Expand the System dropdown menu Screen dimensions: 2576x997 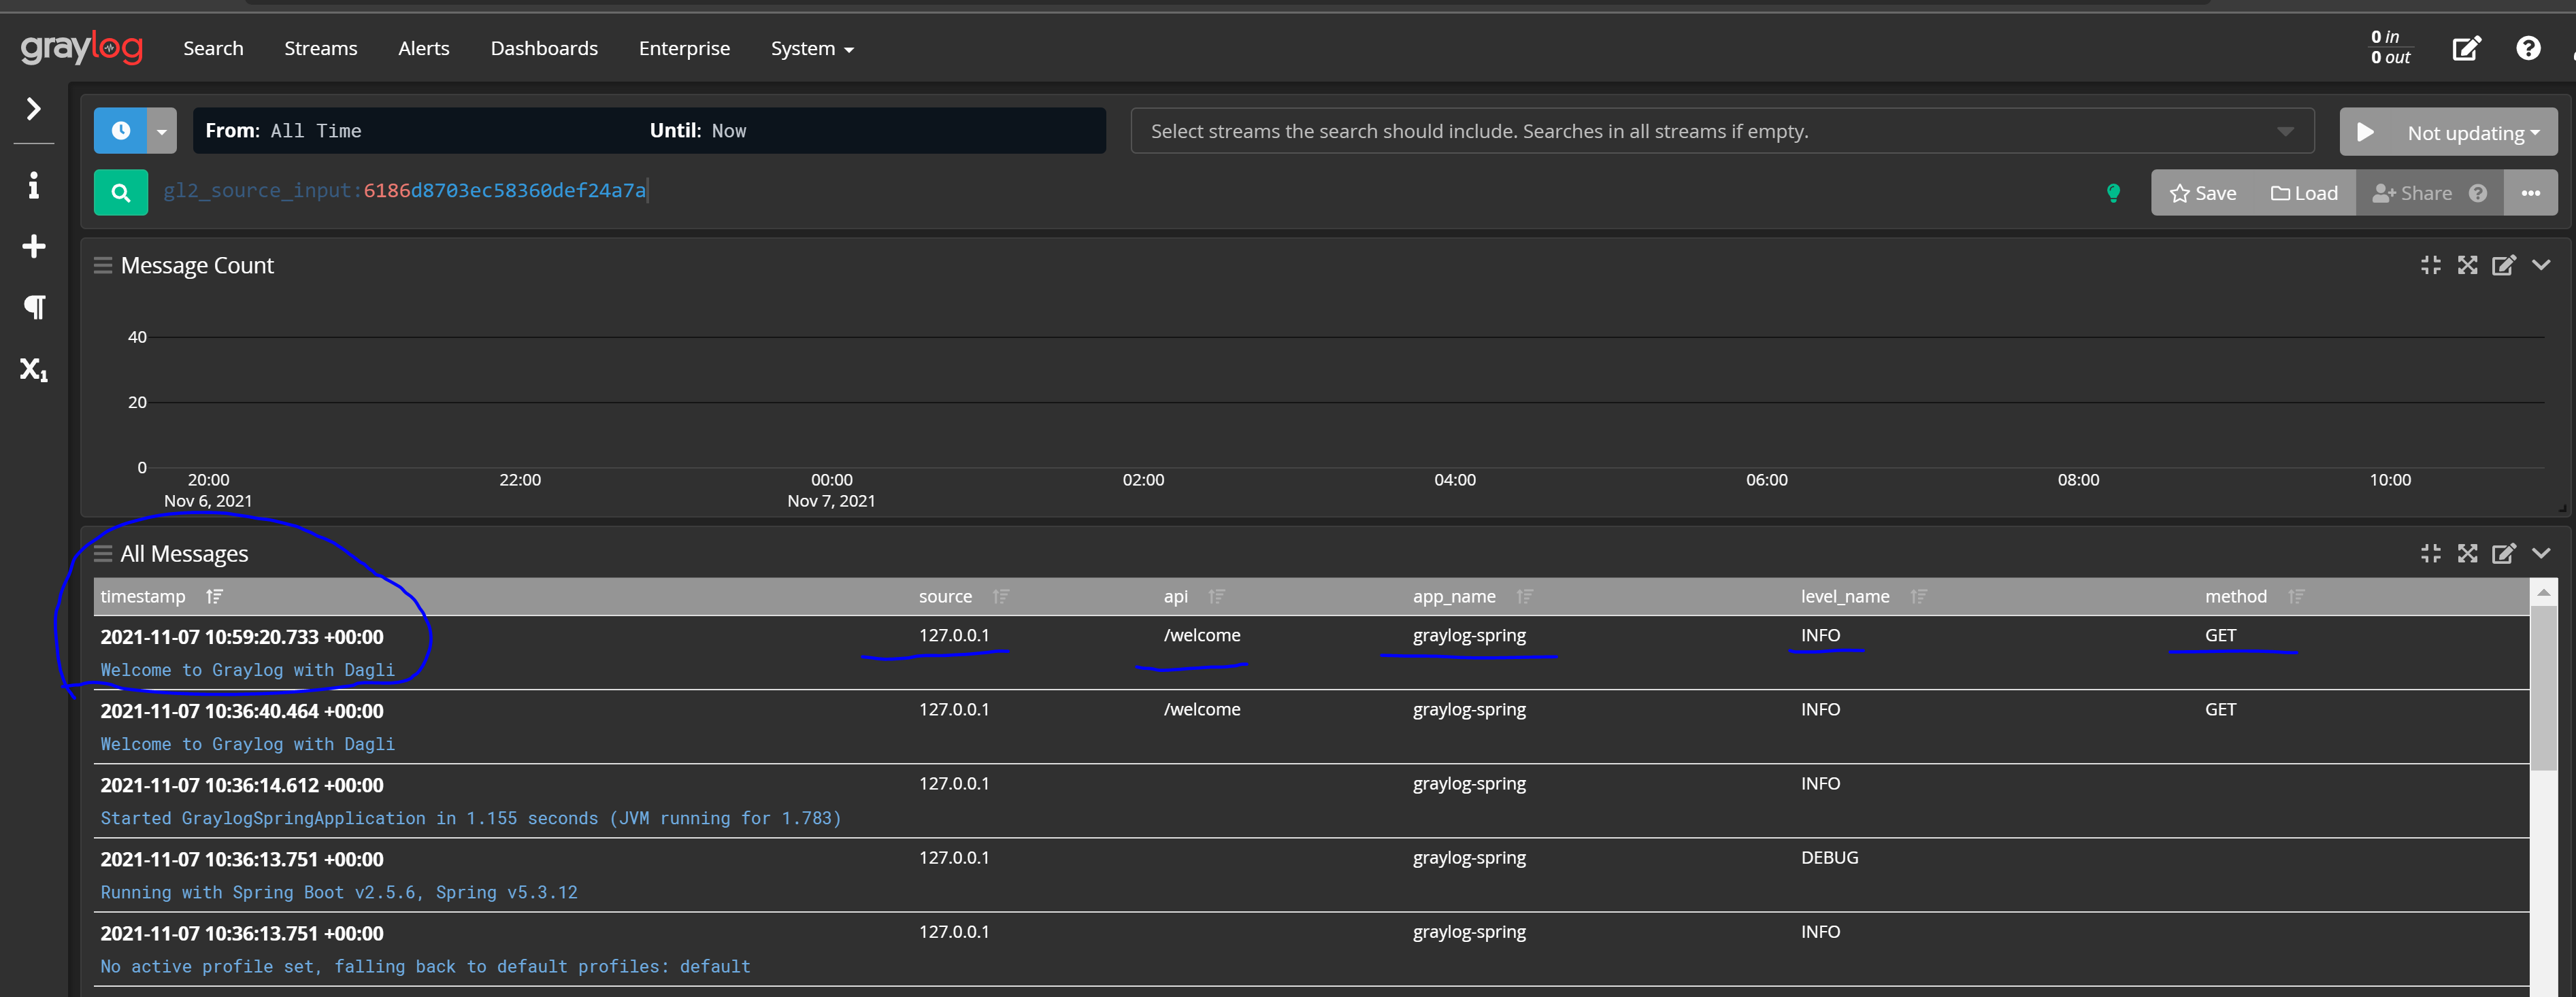(812, 48)
